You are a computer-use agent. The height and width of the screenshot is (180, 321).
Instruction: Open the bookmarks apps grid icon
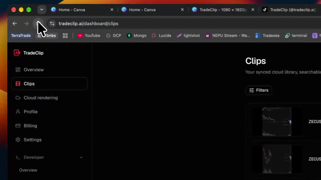click(65, 35)
